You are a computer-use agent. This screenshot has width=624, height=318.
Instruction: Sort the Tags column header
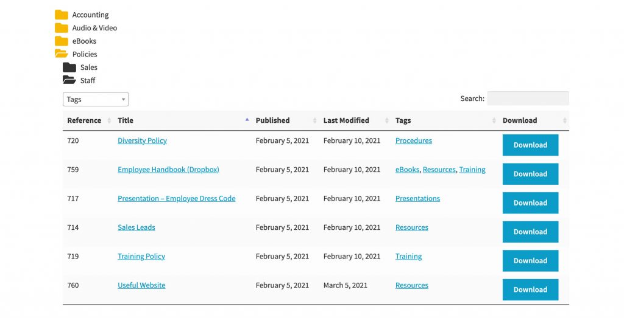click(x=403, y=120)
